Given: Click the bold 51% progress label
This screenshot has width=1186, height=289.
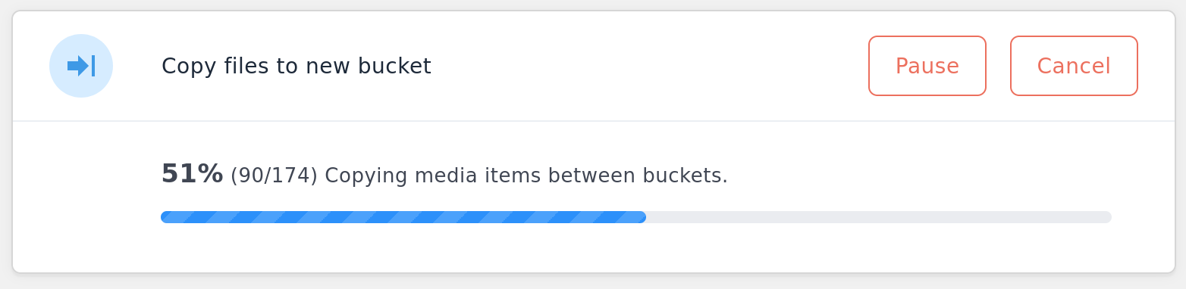Looking at the screenshot, I should pos(192,174).
